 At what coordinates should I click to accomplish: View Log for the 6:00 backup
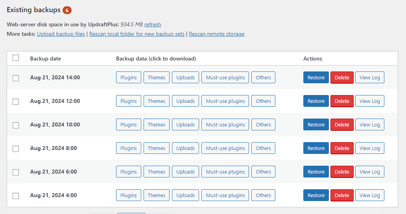pos(369,172)
